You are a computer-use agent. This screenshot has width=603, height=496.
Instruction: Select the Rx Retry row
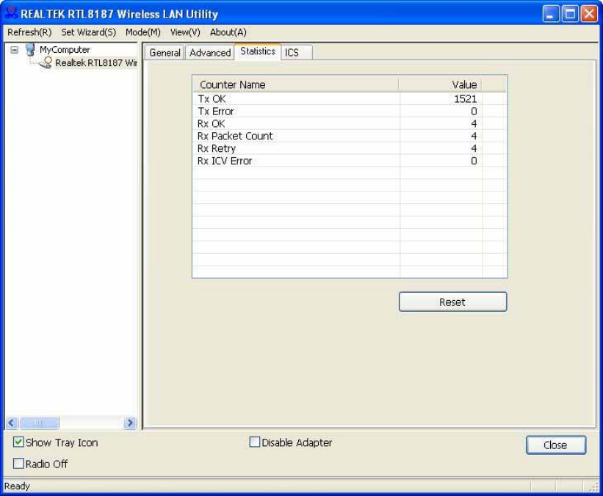pos(350,148)
